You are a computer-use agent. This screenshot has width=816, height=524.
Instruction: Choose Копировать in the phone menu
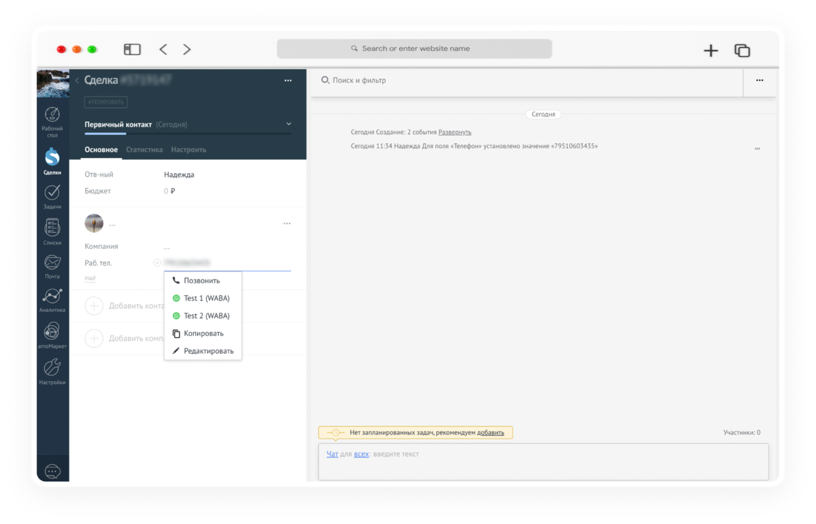203,333
